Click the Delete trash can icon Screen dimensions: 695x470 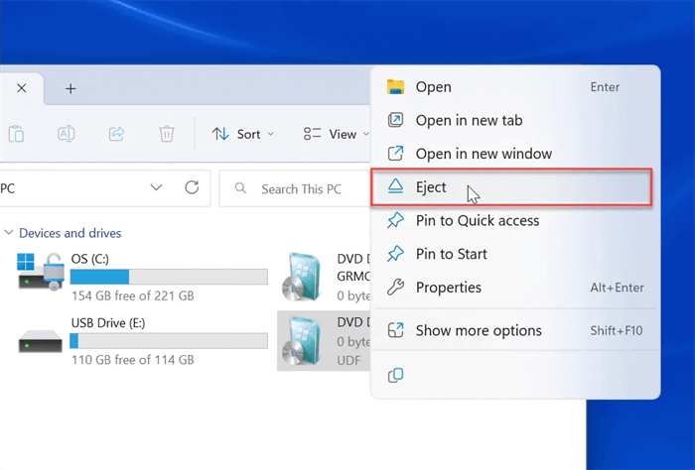pos(167,134)
